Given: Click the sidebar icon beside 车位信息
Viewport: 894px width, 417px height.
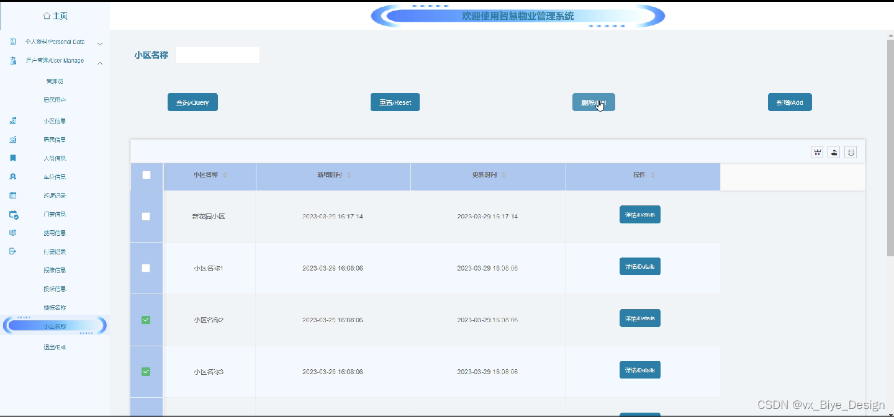Looking at the screenshot, I should (x=13, y=177).
